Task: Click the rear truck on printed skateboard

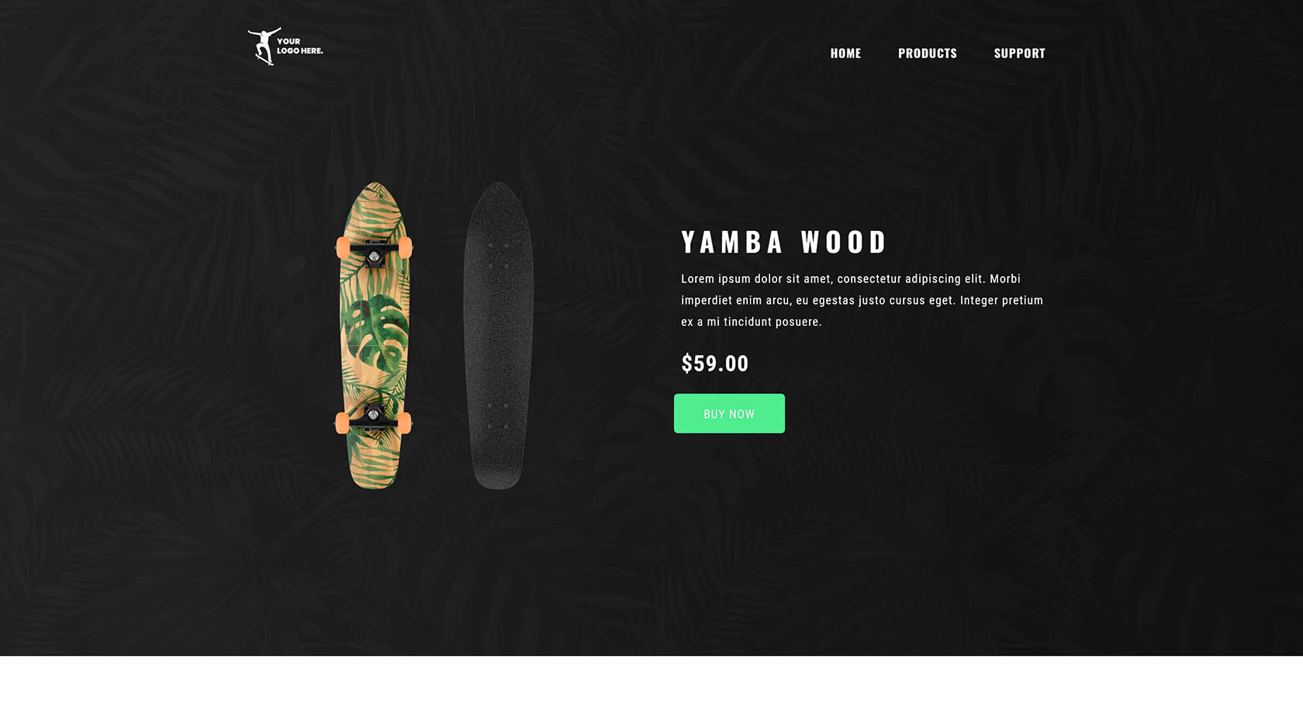Action: (x=374, y=419)
